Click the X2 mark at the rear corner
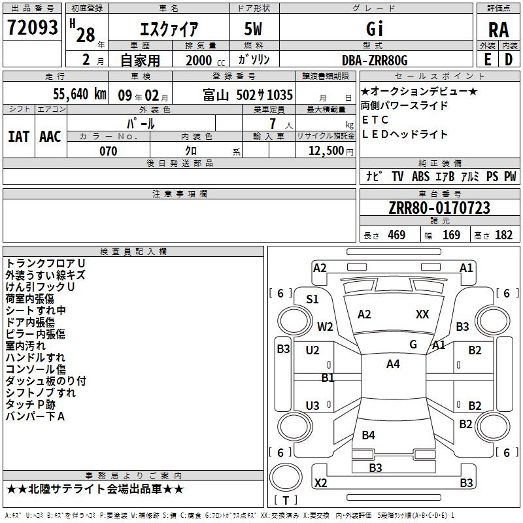Viewport: 523px width, 523px height. point(321,483)
